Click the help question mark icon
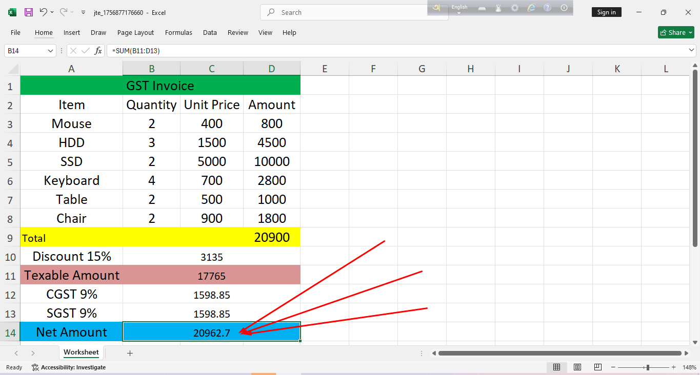Screen dimensions: 700x375 click(x=548, y=8)
